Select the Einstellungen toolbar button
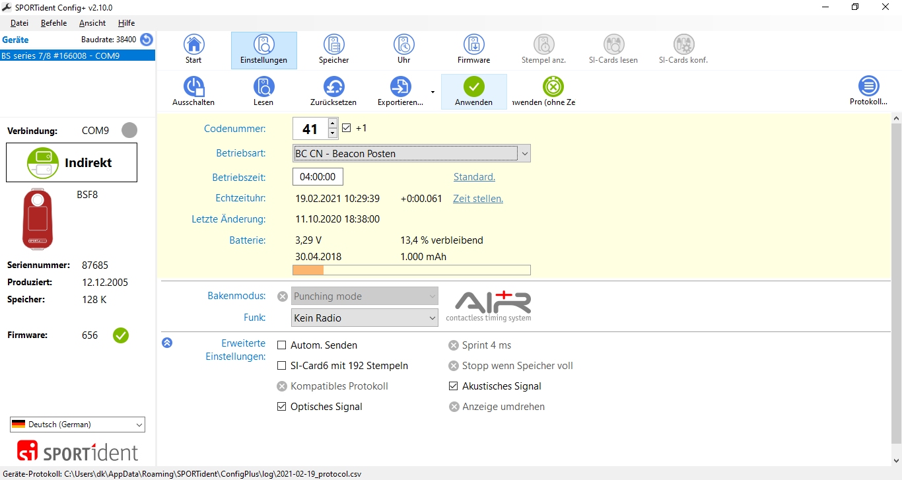Viewport: 902px width, 480px height. 263,50
